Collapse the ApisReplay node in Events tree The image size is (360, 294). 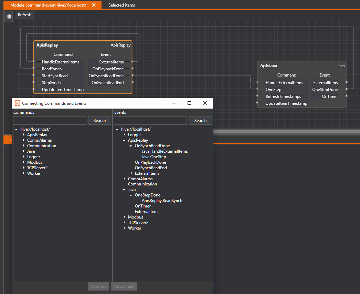124,140
